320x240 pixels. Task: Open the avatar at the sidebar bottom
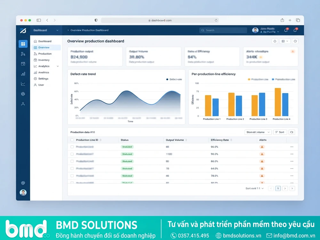23,192
